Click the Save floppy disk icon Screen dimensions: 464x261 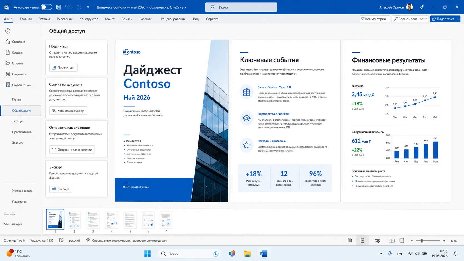(x=59, y=7)
